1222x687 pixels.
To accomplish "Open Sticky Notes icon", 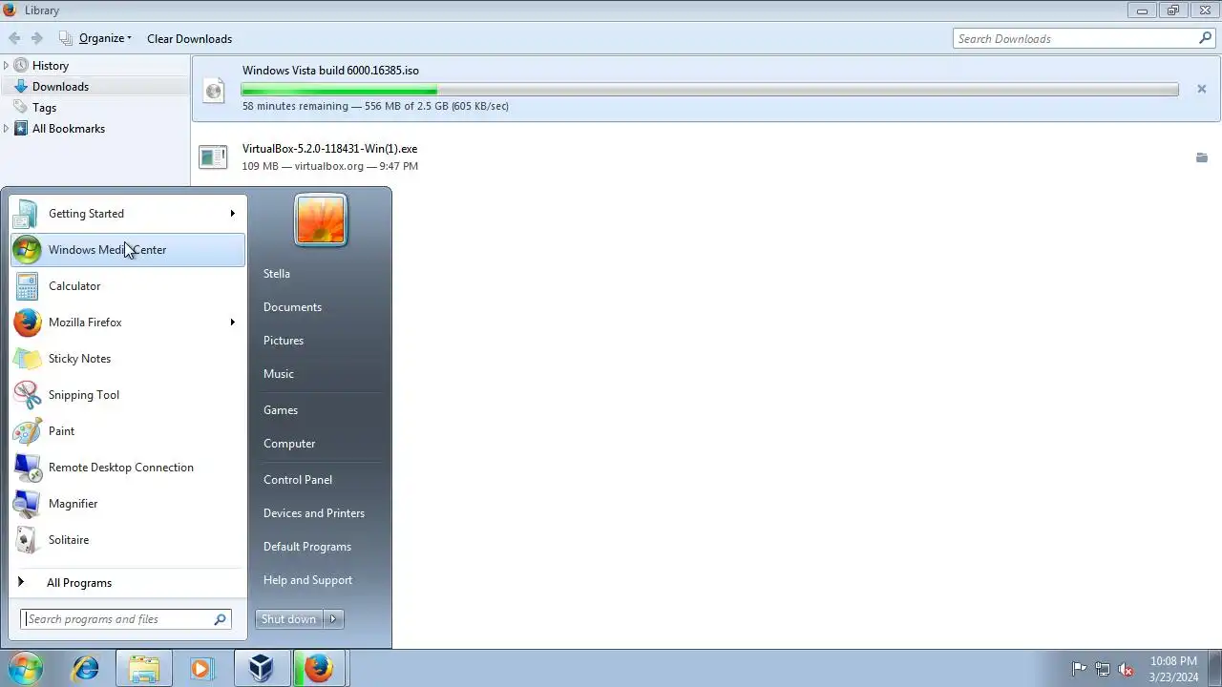I will pos(27,359).
